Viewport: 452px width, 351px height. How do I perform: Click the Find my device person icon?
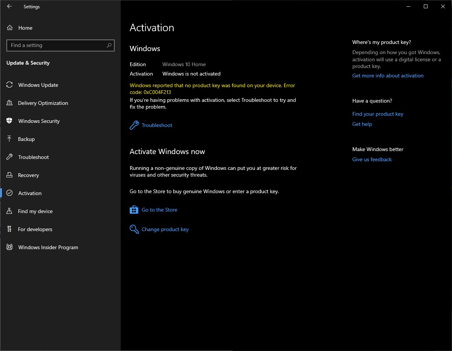10,211
